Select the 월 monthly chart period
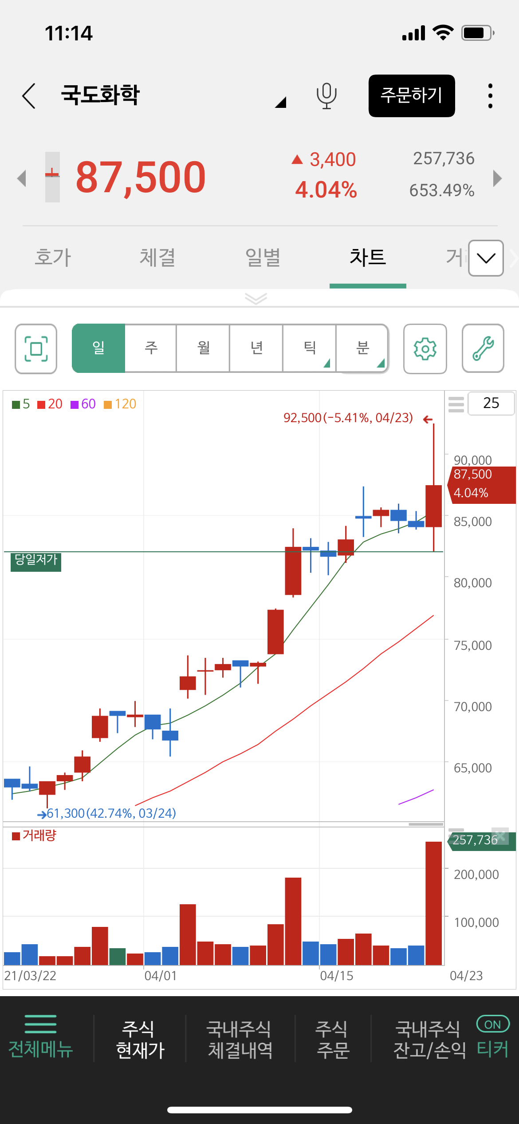The height and width of the screenshot is (1124, 519). [x=203, y=348]
